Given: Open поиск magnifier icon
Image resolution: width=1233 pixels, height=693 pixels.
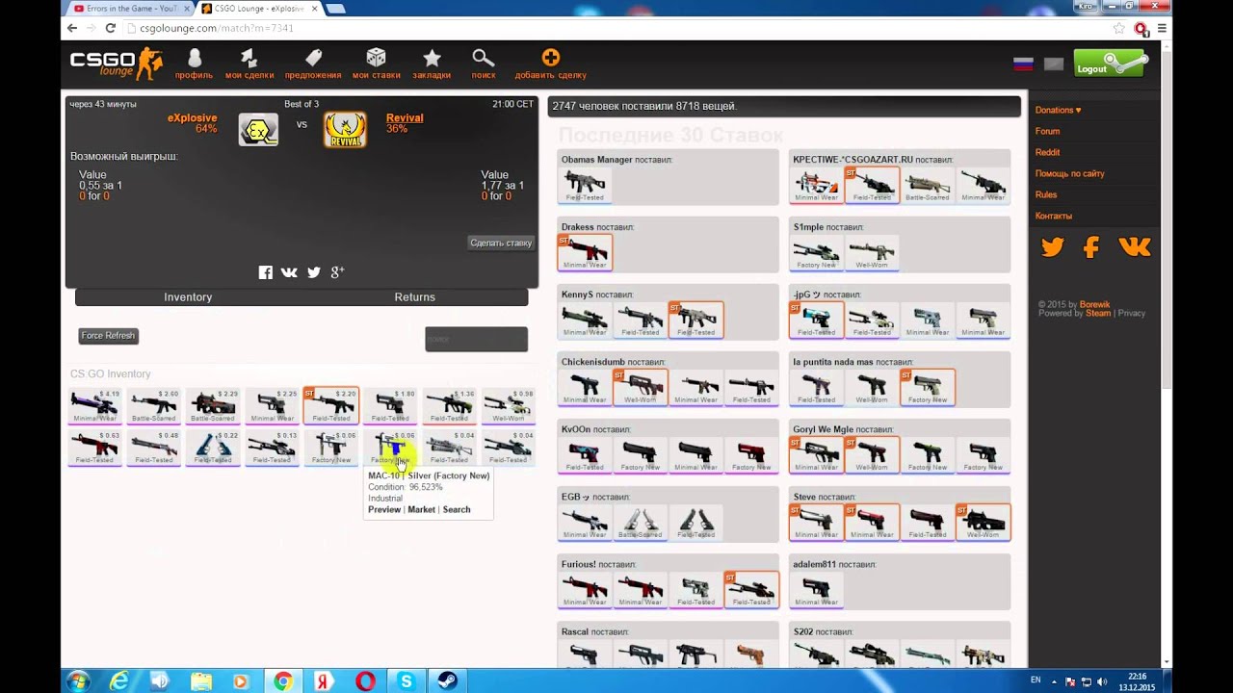Looking at the screenshot, I should (x=484, y=59).
